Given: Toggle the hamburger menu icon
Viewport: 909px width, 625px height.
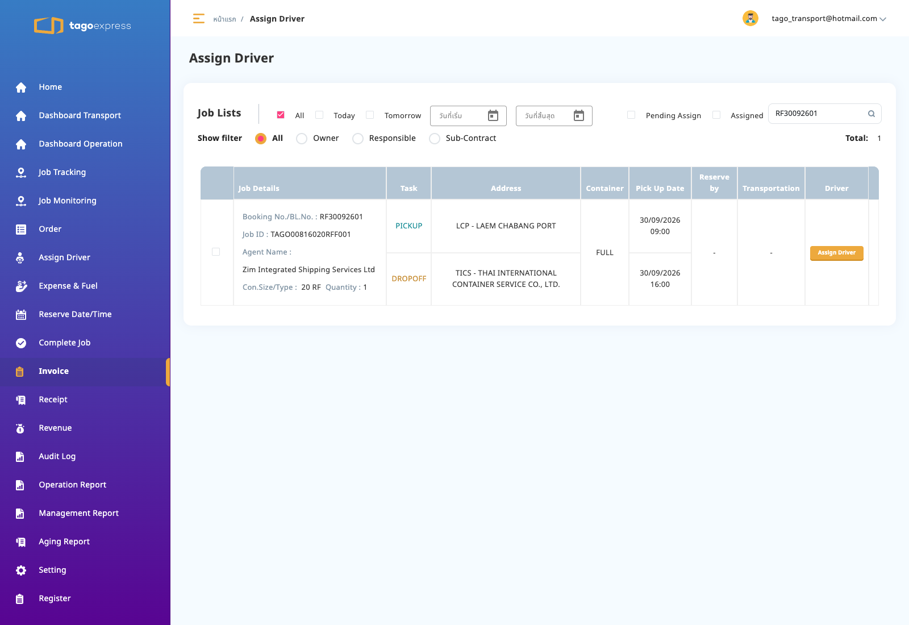Looking at the screenshot, I should pos(198,19).
